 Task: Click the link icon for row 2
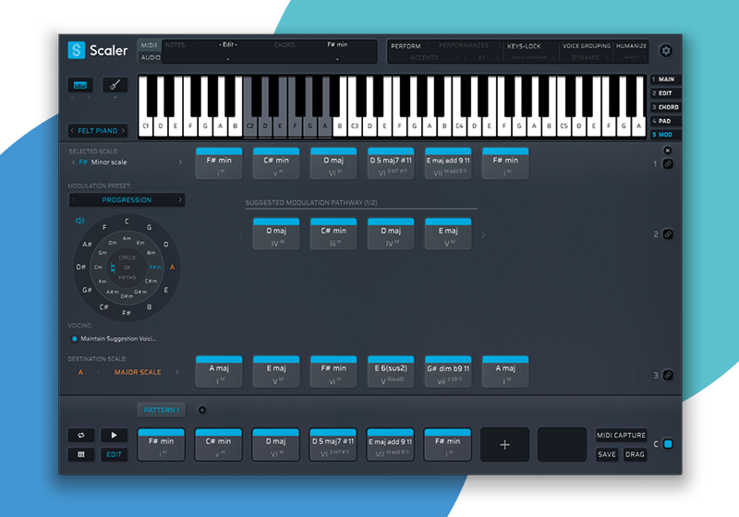[x=668, y=234]
